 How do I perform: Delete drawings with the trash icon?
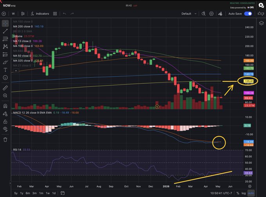pos(5,140)
